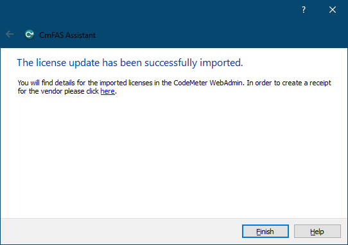
Task: Get assistance via the bottom Help button
Action: pos(317,232)
